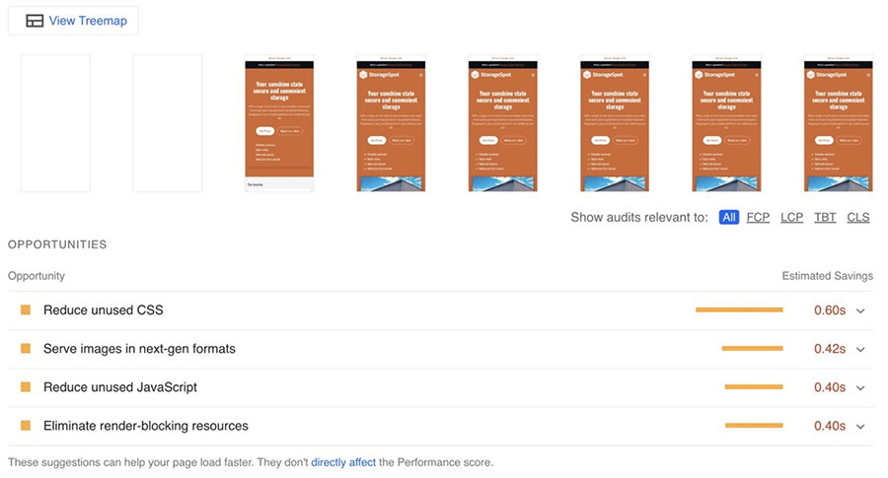Select the All audits filter

click(x=729, y=217)
